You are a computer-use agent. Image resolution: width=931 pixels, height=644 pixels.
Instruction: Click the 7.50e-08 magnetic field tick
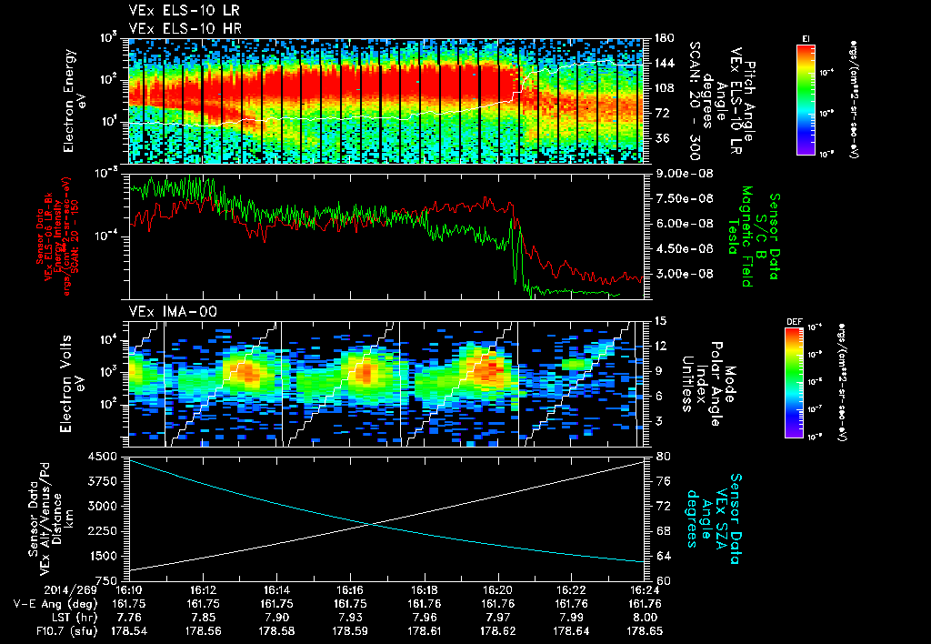point(684,198)
